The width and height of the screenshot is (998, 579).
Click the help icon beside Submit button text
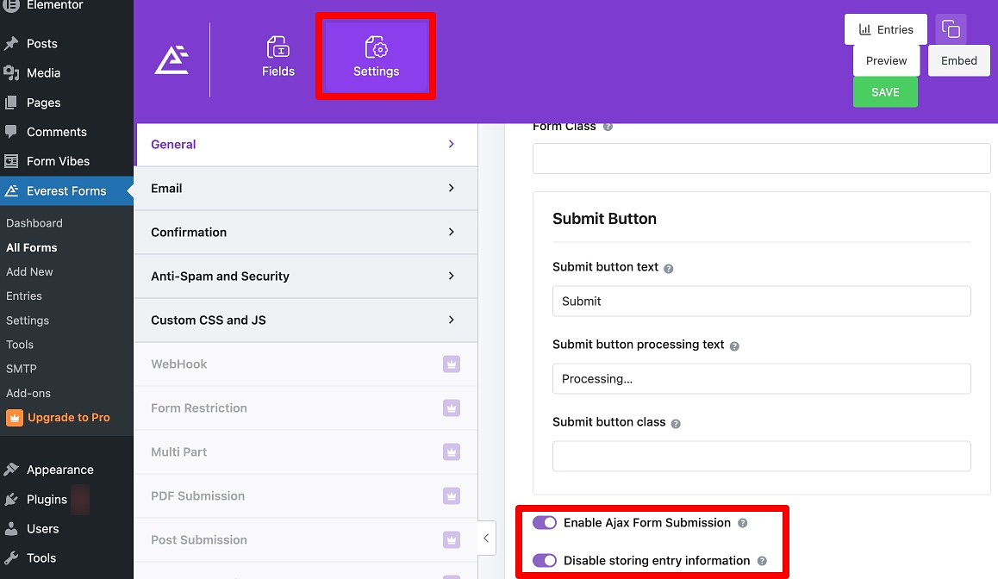click(x=670, y=267)
